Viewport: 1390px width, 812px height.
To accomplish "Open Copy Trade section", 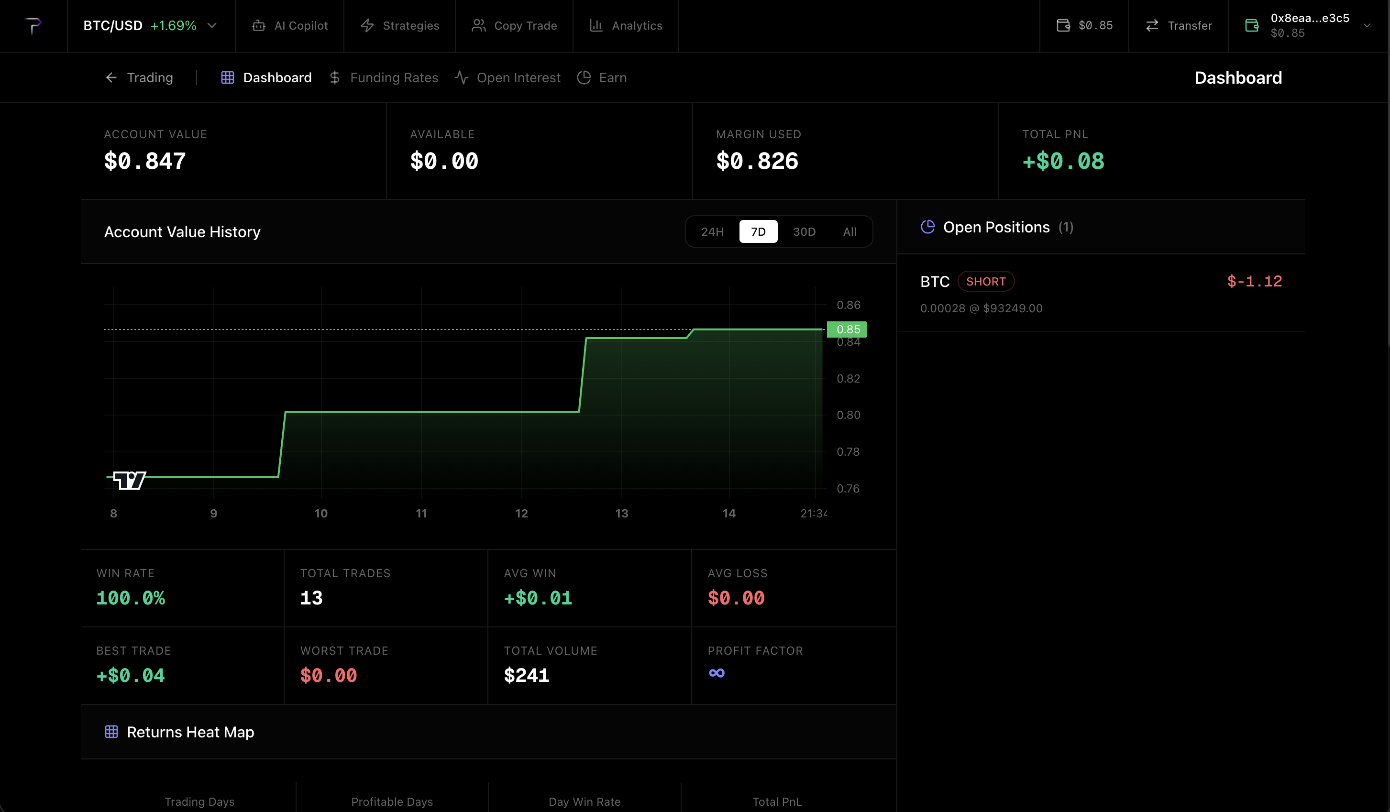I will (514, 25).
